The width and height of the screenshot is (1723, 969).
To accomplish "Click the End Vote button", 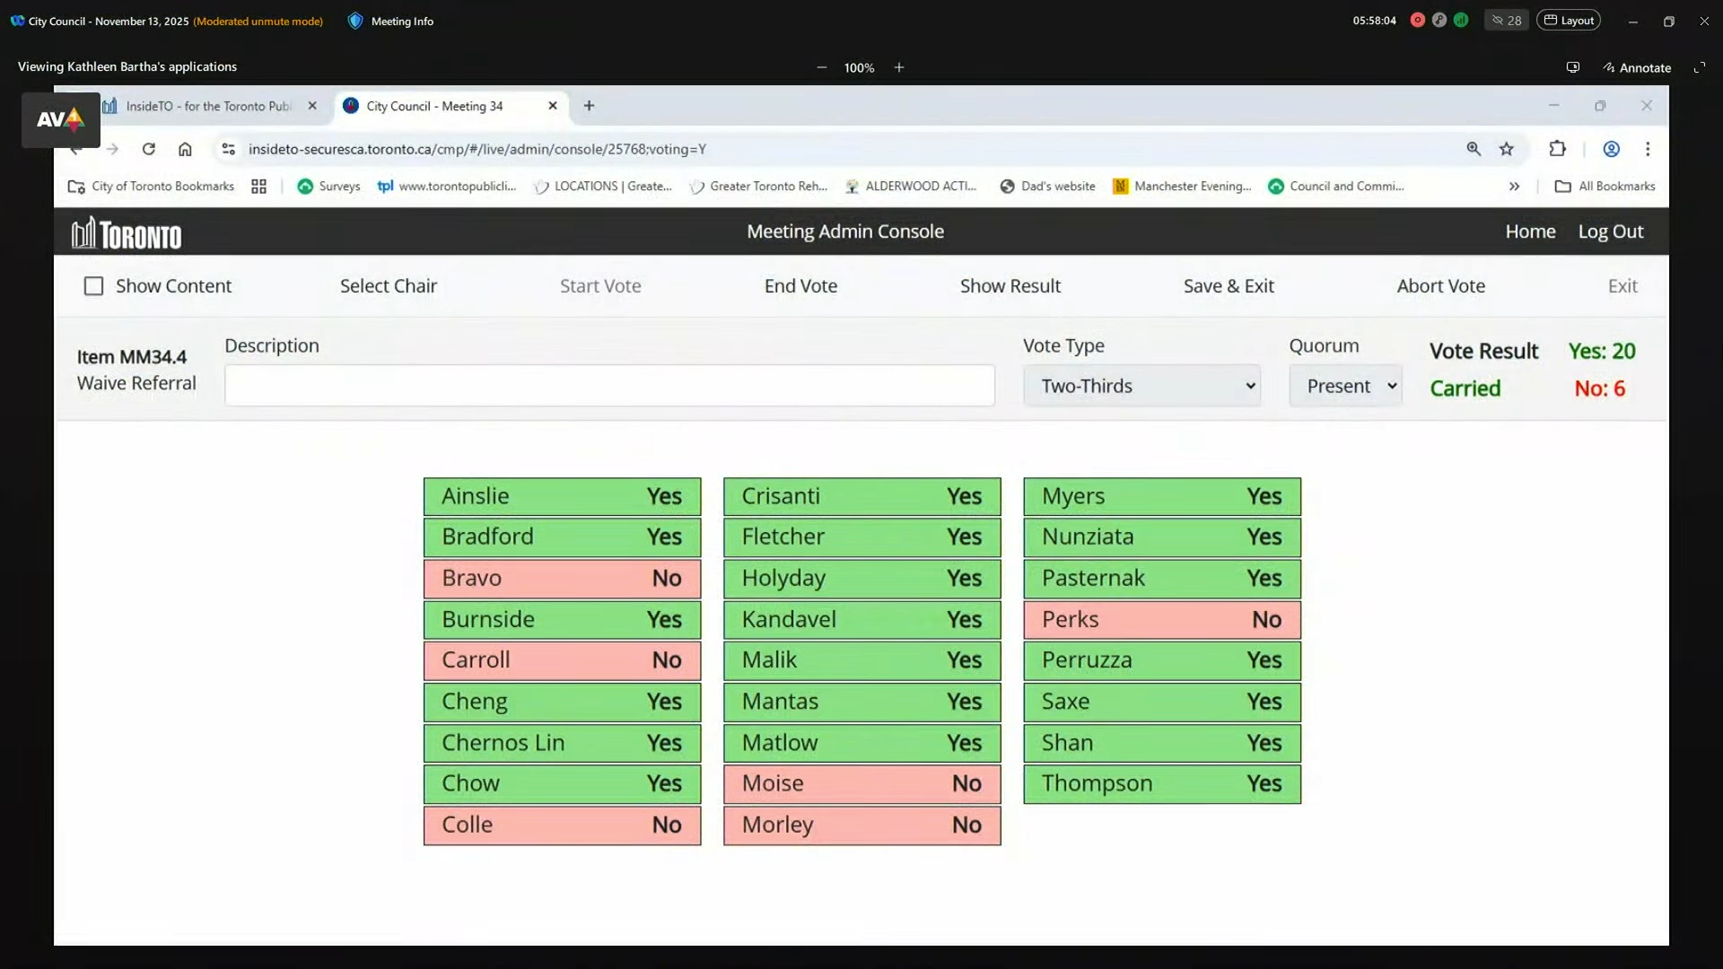I will click(800, 285).
